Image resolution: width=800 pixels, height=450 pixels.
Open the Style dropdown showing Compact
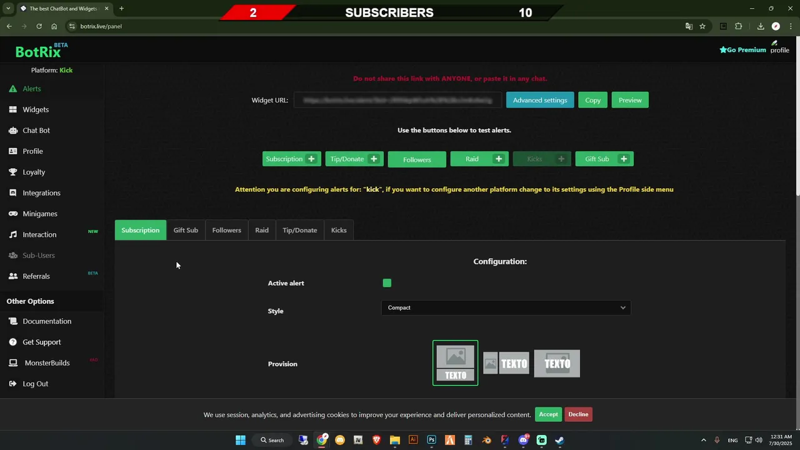pyautogui.click(x=506, y=307)
